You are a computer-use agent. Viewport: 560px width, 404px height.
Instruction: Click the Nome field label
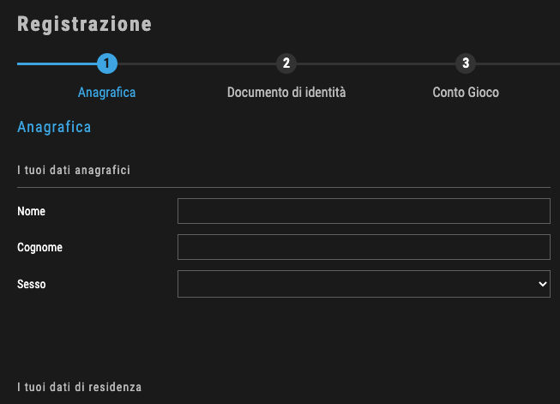click(x=31, y=212)
